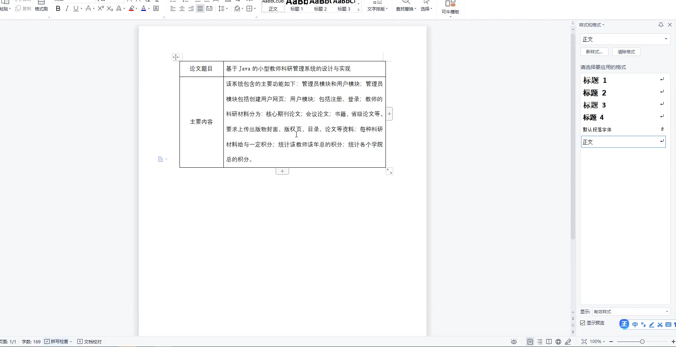This screenshot has width=676, height=347.
Task: Click the table move handle
Action: [176, 57]
